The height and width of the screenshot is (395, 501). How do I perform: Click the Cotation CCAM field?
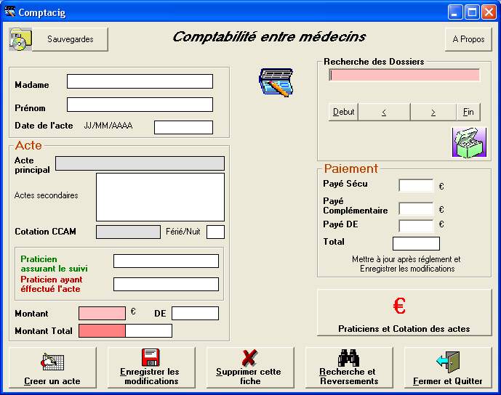coord(128,232)
